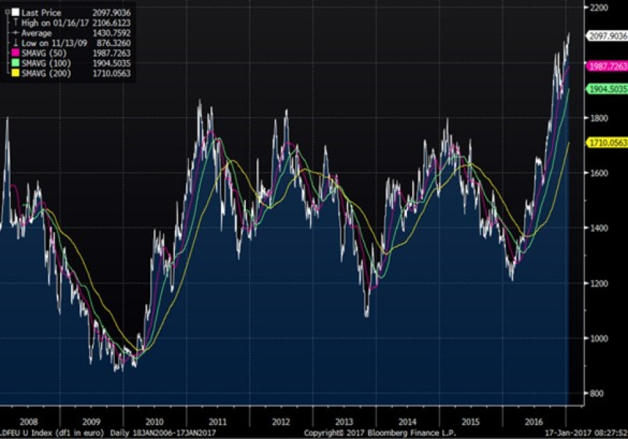Click the 2011 label on time axis
This screenshot has height=439, width=628.
217,423
